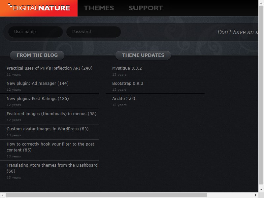This screenshot has width=264, height=198.
Task: Focus the Password field
Action: click(94, 32)
